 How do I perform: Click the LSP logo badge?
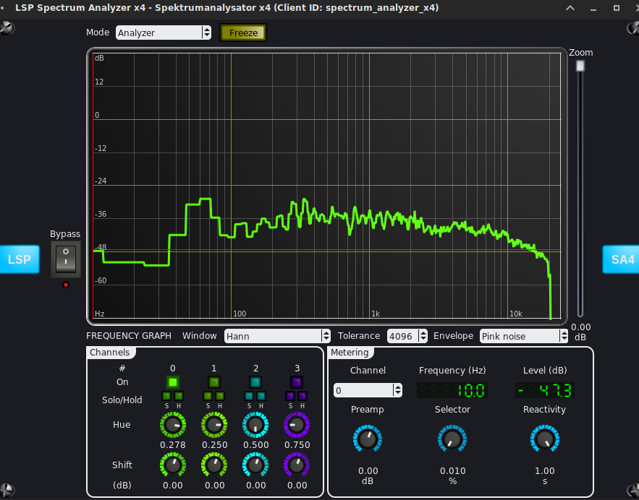coord(20,259)
